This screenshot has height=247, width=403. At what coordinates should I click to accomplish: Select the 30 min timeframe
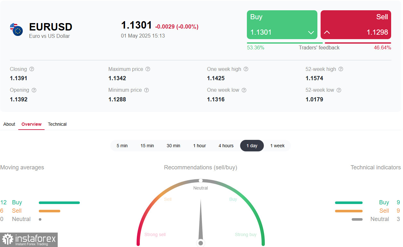click(x=173, y=146)
